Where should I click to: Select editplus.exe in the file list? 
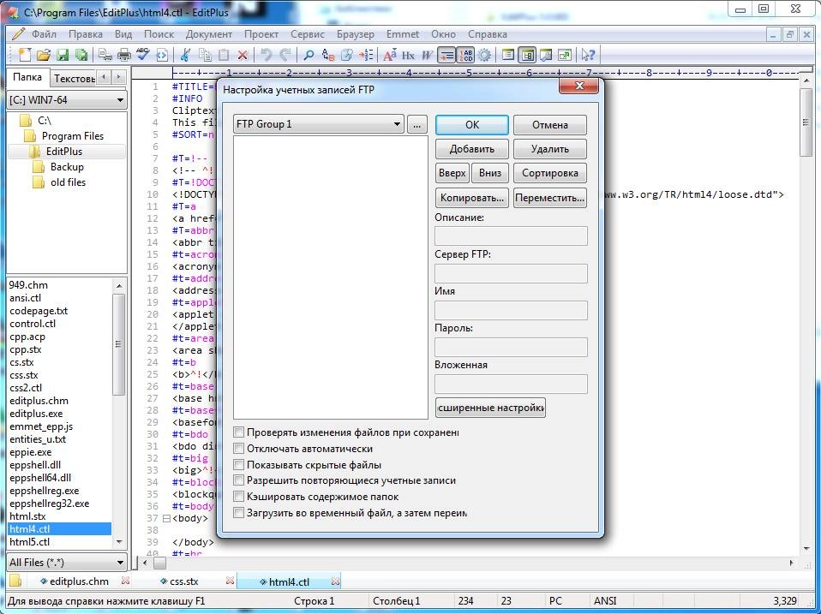(x=36, y=413)
